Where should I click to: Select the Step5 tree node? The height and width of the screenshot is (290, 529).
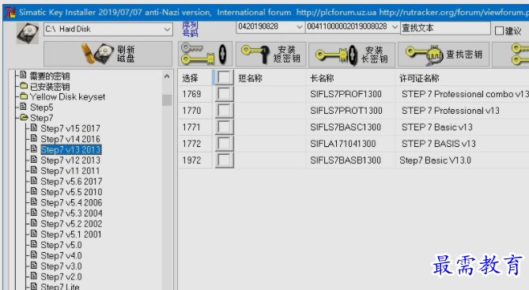pos(41,107)
